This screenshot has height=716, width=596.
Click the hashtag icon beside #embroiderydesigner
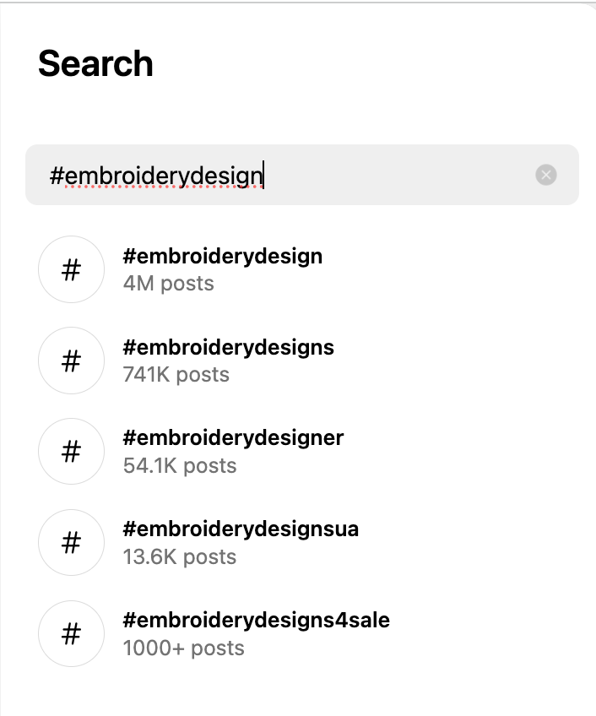(71, 452)
